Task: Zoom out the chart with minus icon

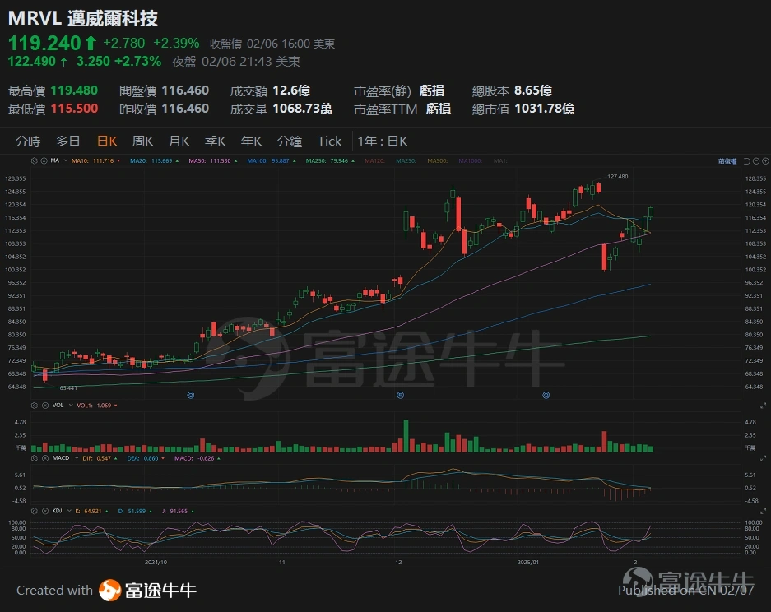Action: pos(756,161)
